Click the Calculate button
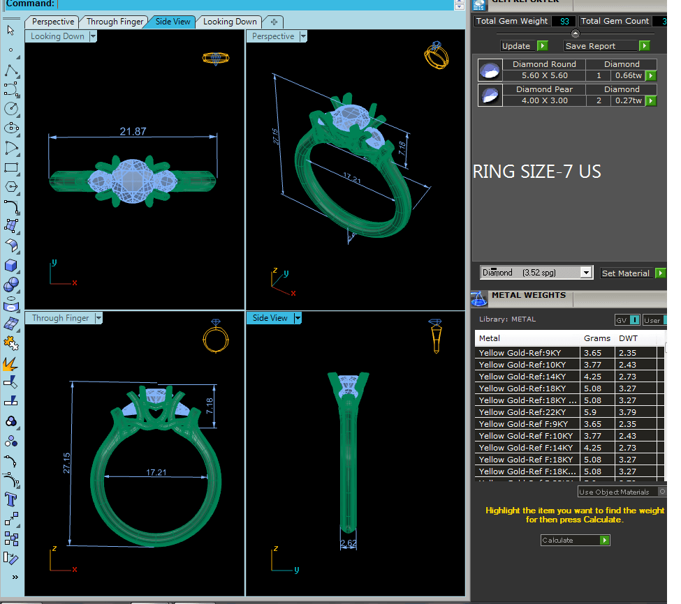This screenshot has width=681, height=604. pyautogui.click(x=576, y=540)
